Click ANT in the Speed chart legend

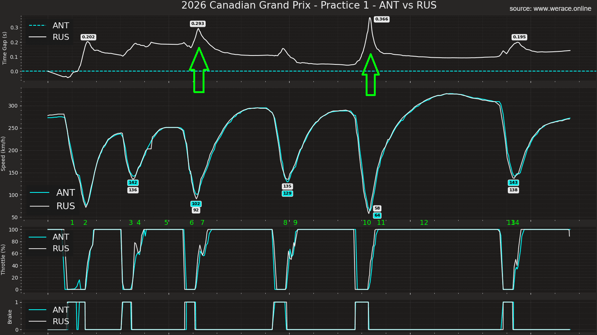pyautogui.click(x=66, y=192)
